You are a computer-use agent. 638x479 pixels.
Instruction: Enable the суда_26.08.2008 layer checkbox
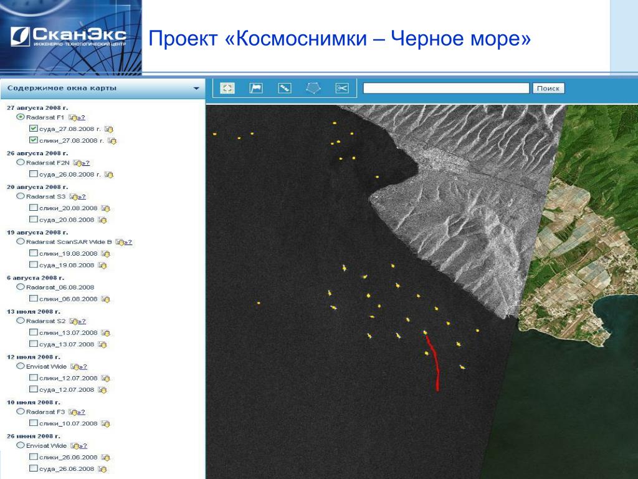(x=34, y=174)
